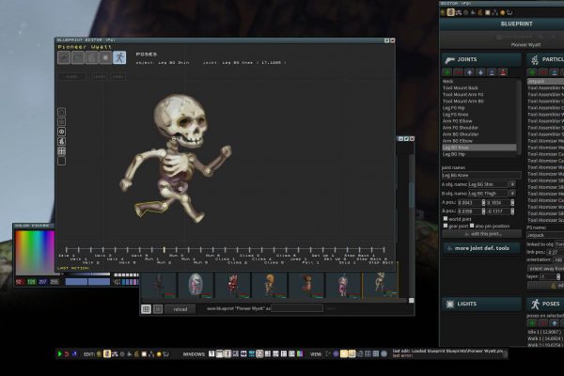Click the highlighted pose marker on timeline
The height and width of the screenshot is (376, 564).
[x=164, y=249]
